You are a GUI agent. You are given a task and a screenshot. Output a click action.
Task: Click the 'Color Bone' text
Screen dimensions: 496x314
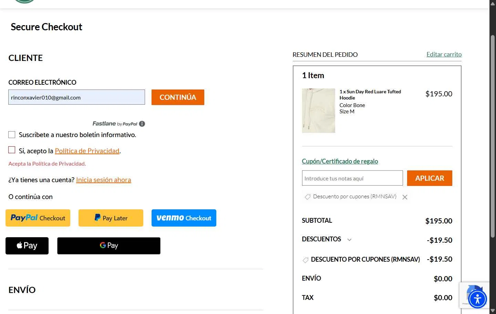(352, 105)
